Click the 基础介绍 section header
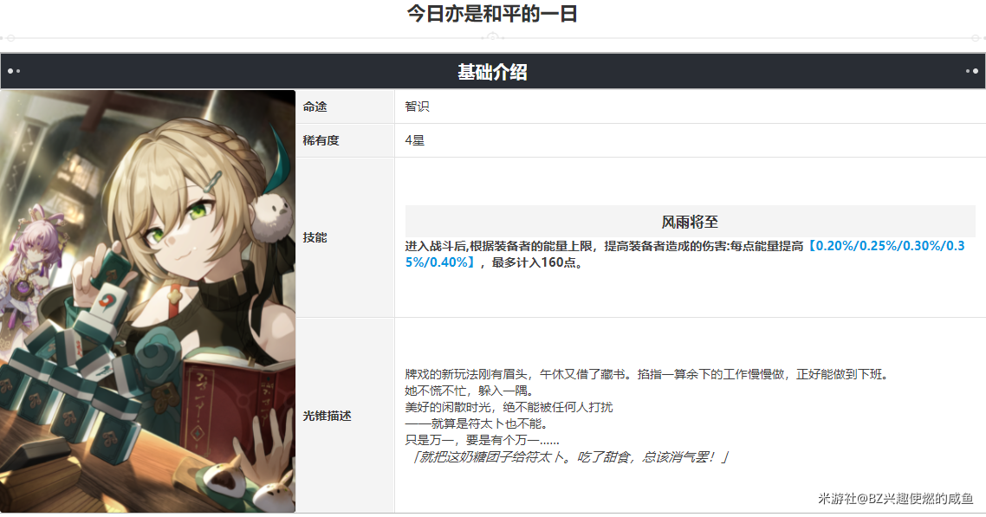This screenshot has height=517, width=986. 492,72
